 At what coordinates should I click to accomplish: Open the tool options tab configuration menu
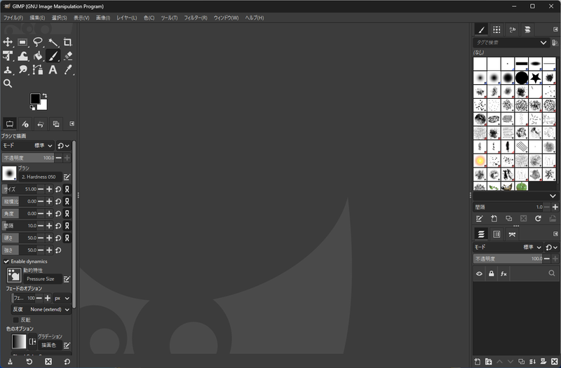pyautogui.click(x=72, y=124)
